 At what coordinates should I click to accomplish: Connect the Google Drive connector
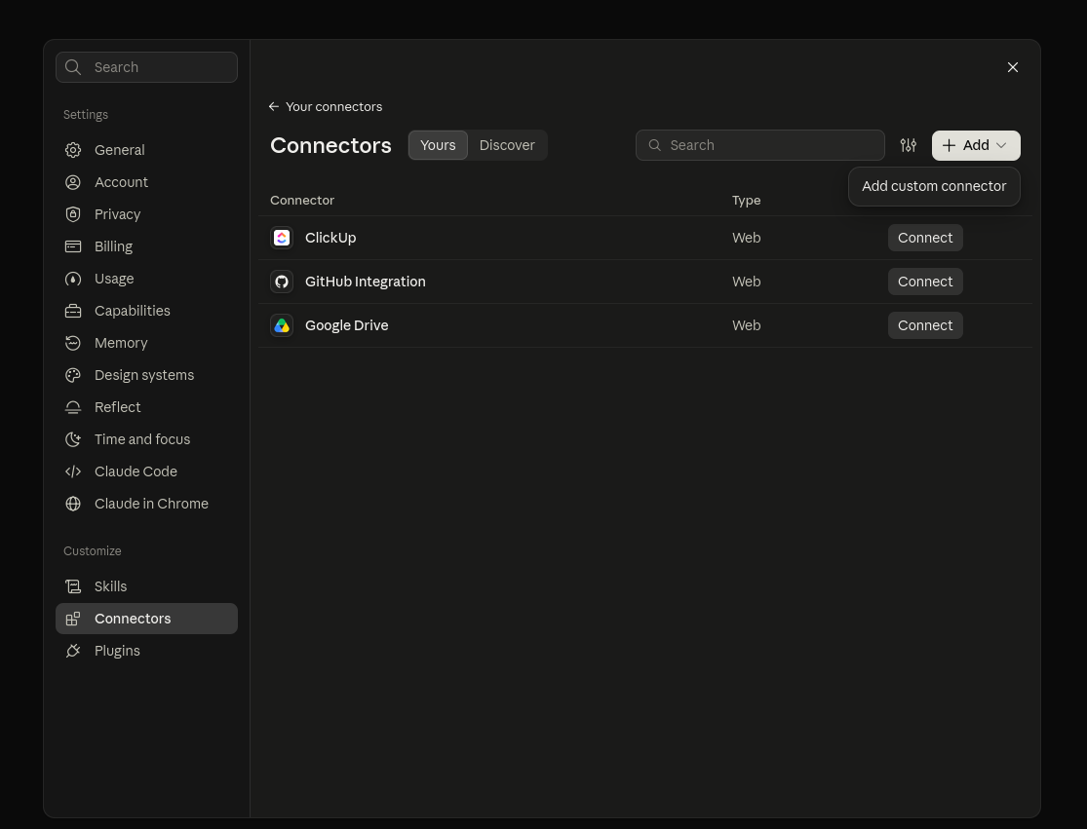(925, 325)
